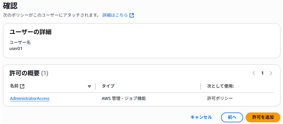Go to previous page with left chevron
283x124 pixels.
[254, 73]
